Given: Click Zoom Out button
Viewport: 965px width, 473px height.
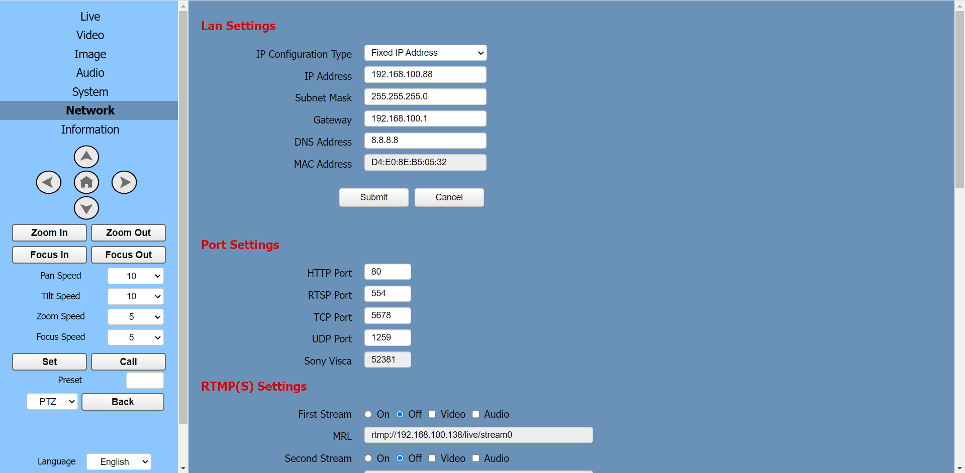Looking at the screenshot, I should pos(128,232).
